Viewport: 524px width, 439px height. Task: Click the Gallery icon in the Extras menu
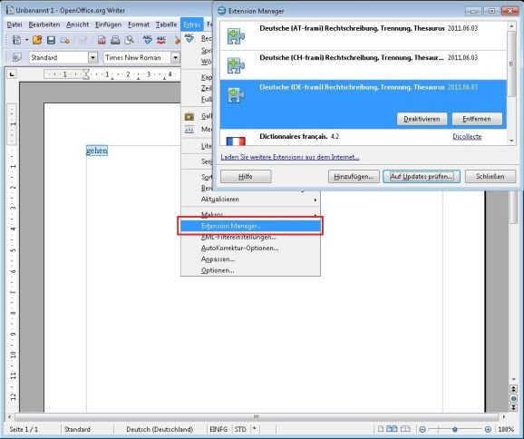tap(189, 116)
